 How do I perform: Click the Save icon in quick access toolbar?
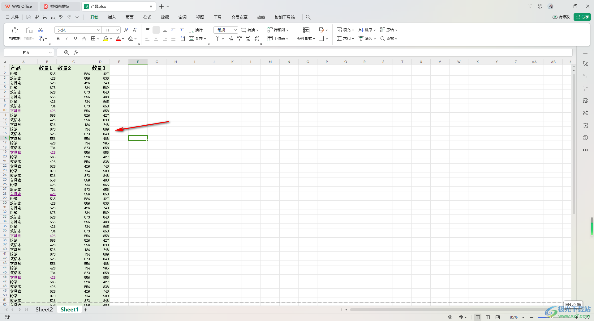tap(29, 17)
